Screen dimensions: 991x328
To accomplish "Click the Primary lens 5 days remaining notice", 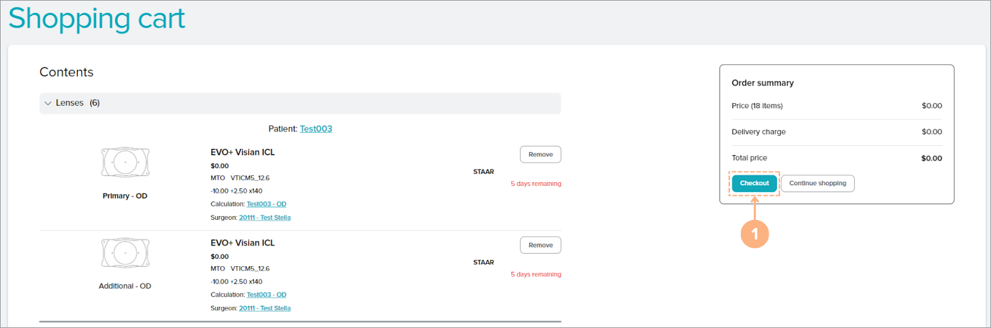I will coord(536,184).
